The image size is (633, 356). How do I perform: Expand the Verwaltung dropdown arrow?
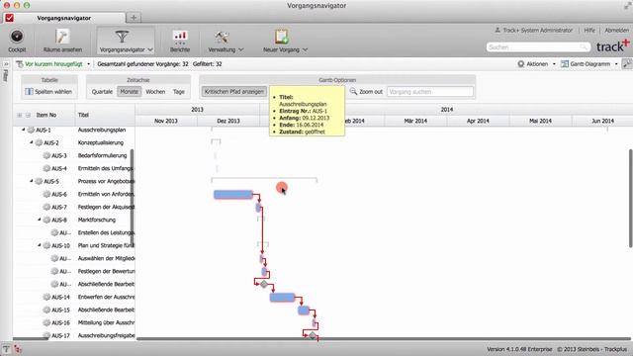tap(241, 49)
